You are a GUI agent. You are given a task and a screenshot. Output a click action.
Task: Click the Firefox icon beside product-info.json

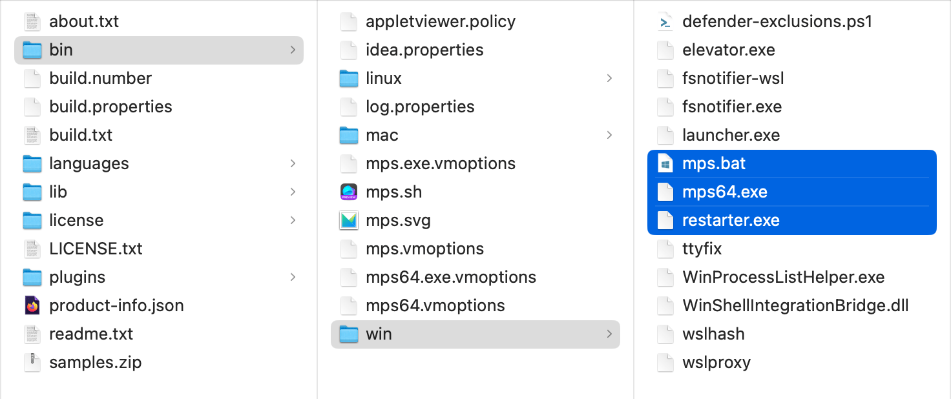tap(32, 305)
